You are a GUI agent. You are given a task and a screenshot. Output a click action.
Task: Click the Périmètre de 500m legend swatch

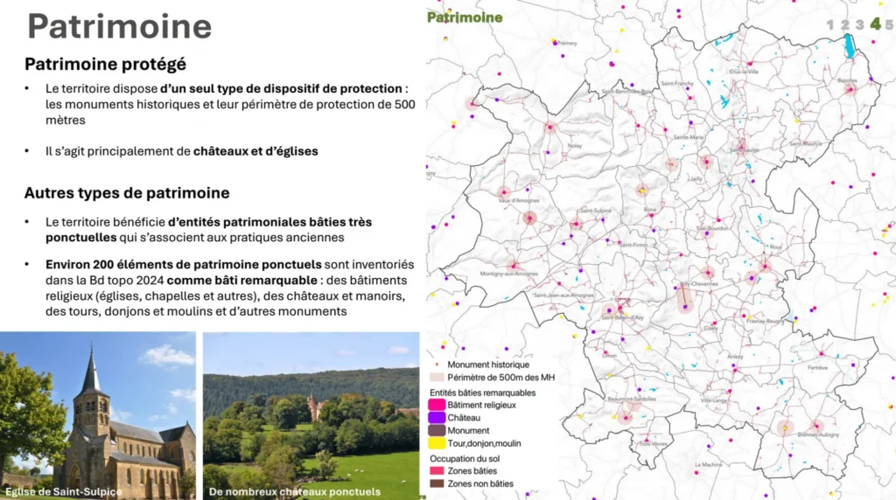click(x=436, y=378)
